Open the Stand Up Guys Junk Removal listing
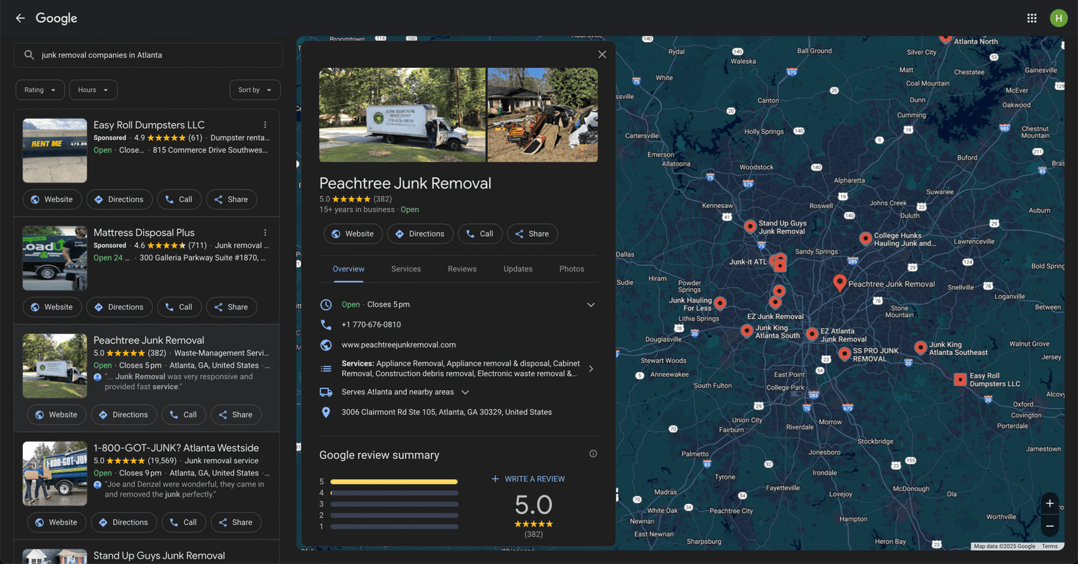Image resolution: width=1078 pixels, height=564 pixels. tap(159, 556)
